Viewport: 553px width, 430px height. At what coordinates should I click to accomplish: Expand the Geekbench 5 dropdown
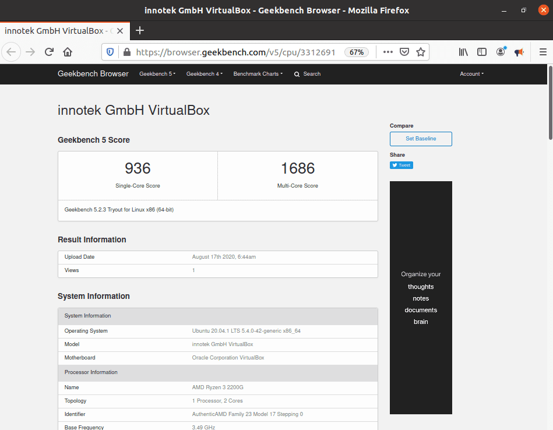[157, 74]
